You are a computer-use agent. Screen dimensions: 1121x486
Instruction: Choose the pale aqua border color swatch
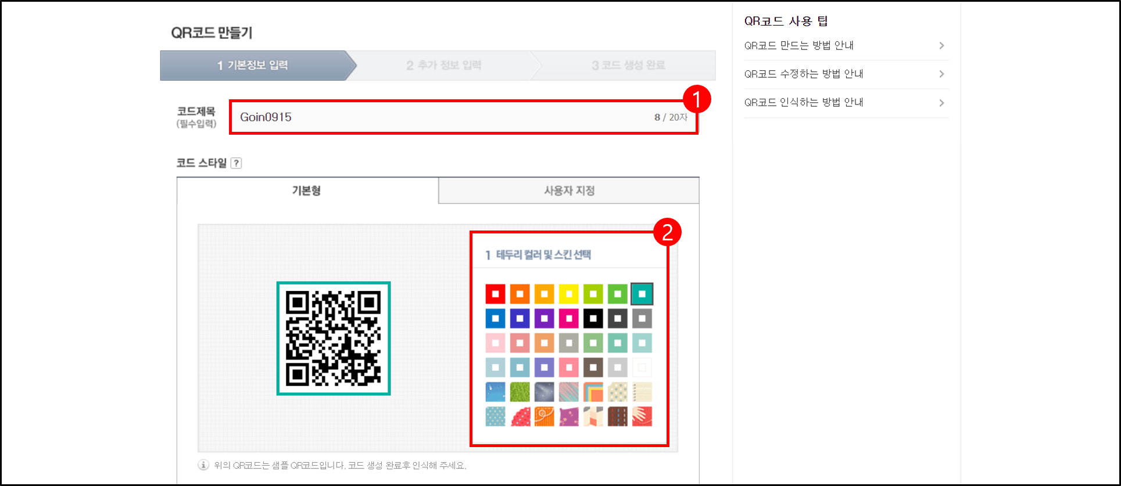(x=642, y=343)
